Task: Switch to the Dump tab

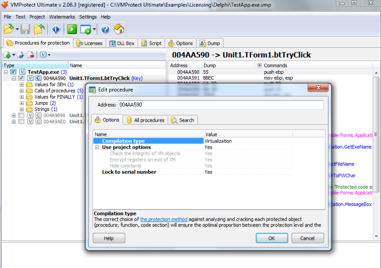Action: point(210,43)
